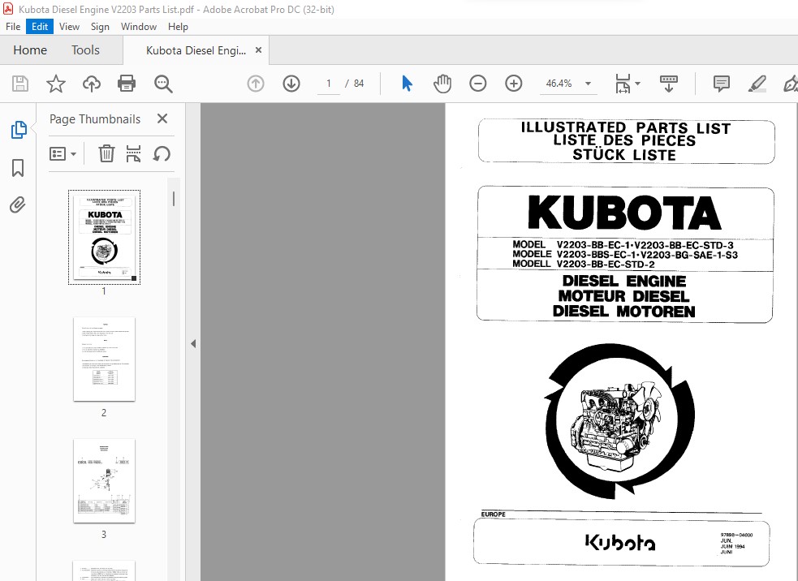798x581 pixels.
Task: Close the Page Thumbnails panel
Action: click(x=162, y=118)
